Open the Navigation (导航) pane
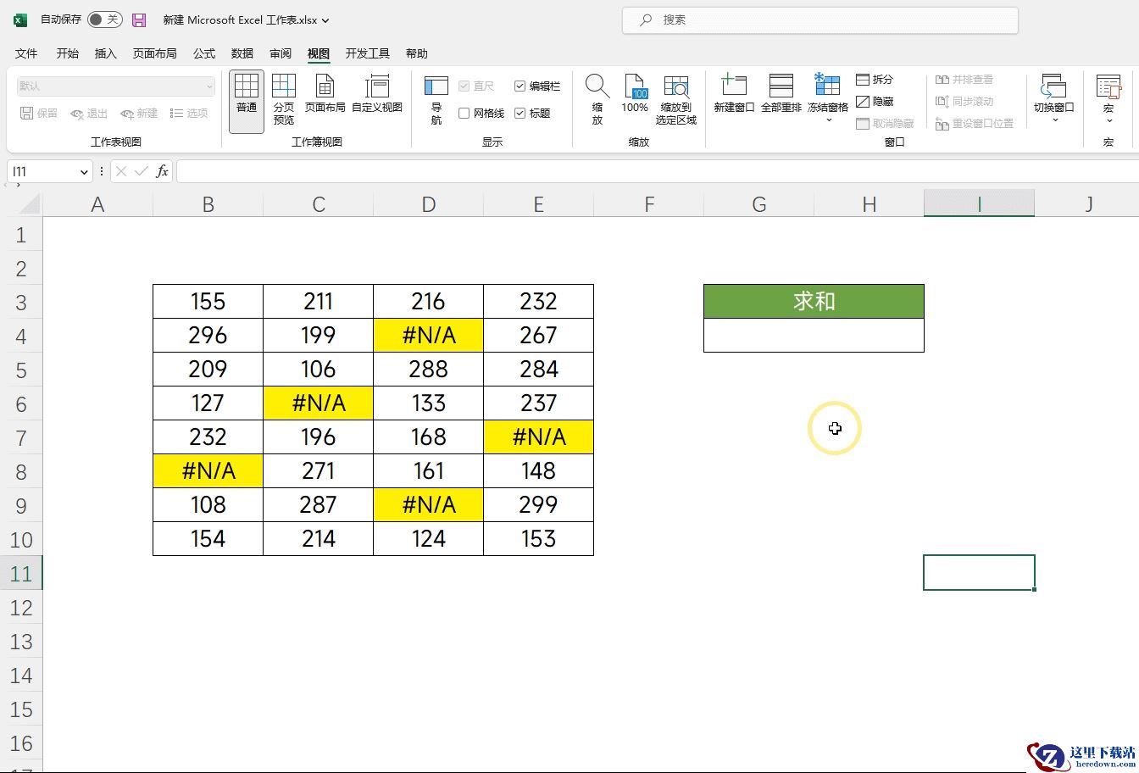 click(x=436, y=101)
